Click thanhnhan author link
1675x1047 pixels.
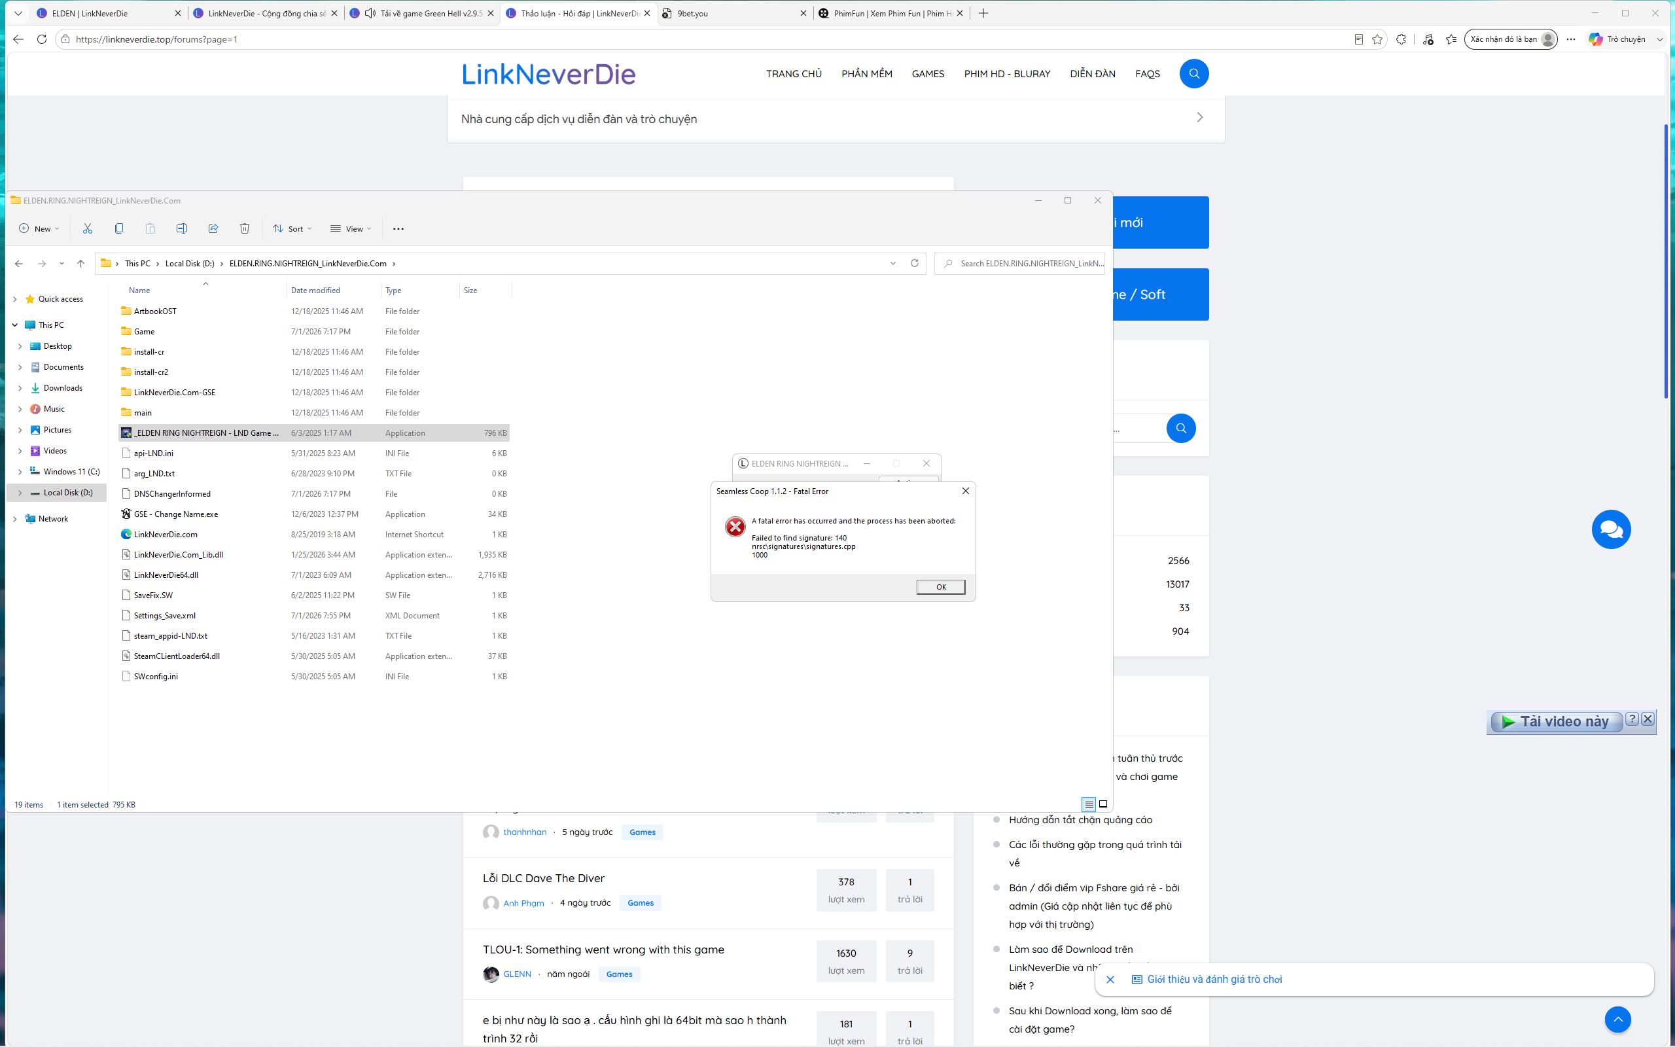[525, 832]
